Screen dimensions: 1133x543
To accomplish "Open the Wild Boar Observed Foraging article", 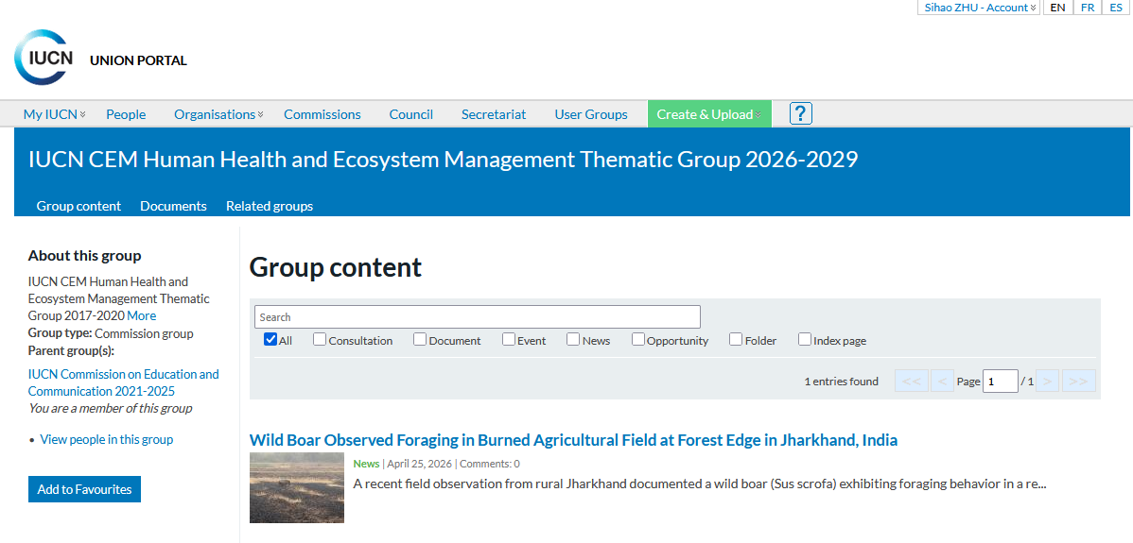I will (574, 440).
